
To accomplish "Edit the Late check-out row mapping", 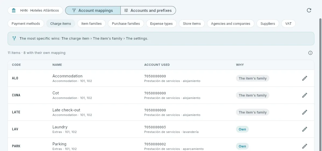I will pos(305,112).
